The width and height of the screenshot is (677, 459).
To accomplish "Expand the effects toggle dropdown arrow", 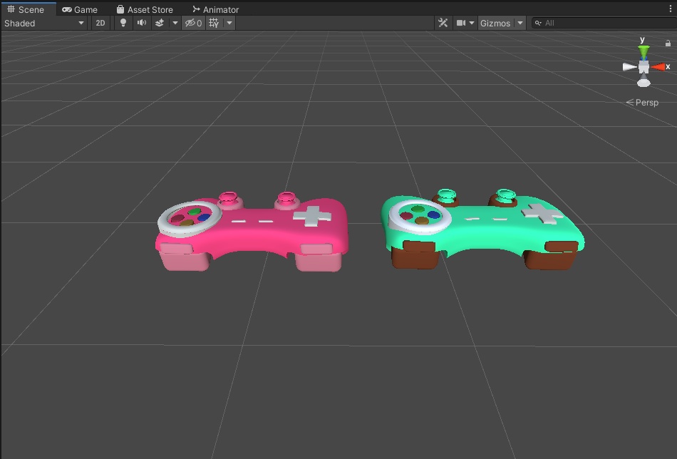I will click(175, 23).
